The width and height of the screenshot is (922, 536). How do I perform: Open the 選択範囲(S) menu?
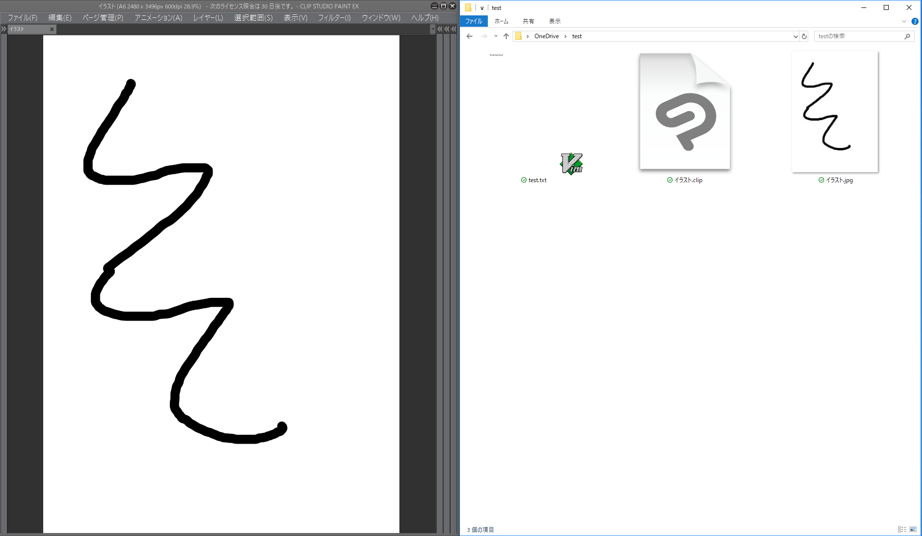click(253, 18)
